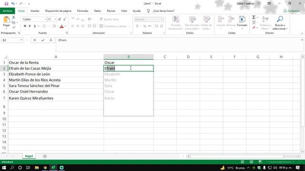Toggle bold N formatting
This screenshot has width=305, height=171.
coord(25,26)
